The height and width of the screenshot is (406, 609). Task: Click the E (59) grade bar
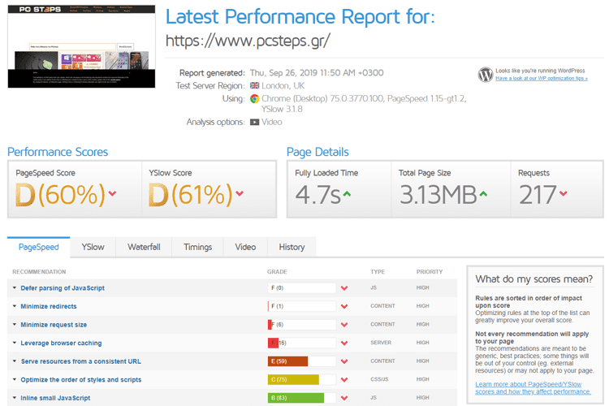point(302,361)
